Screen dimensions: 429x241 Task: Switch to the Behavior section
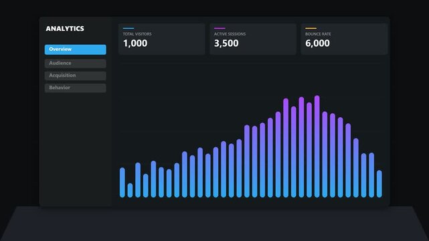point(75,88)
